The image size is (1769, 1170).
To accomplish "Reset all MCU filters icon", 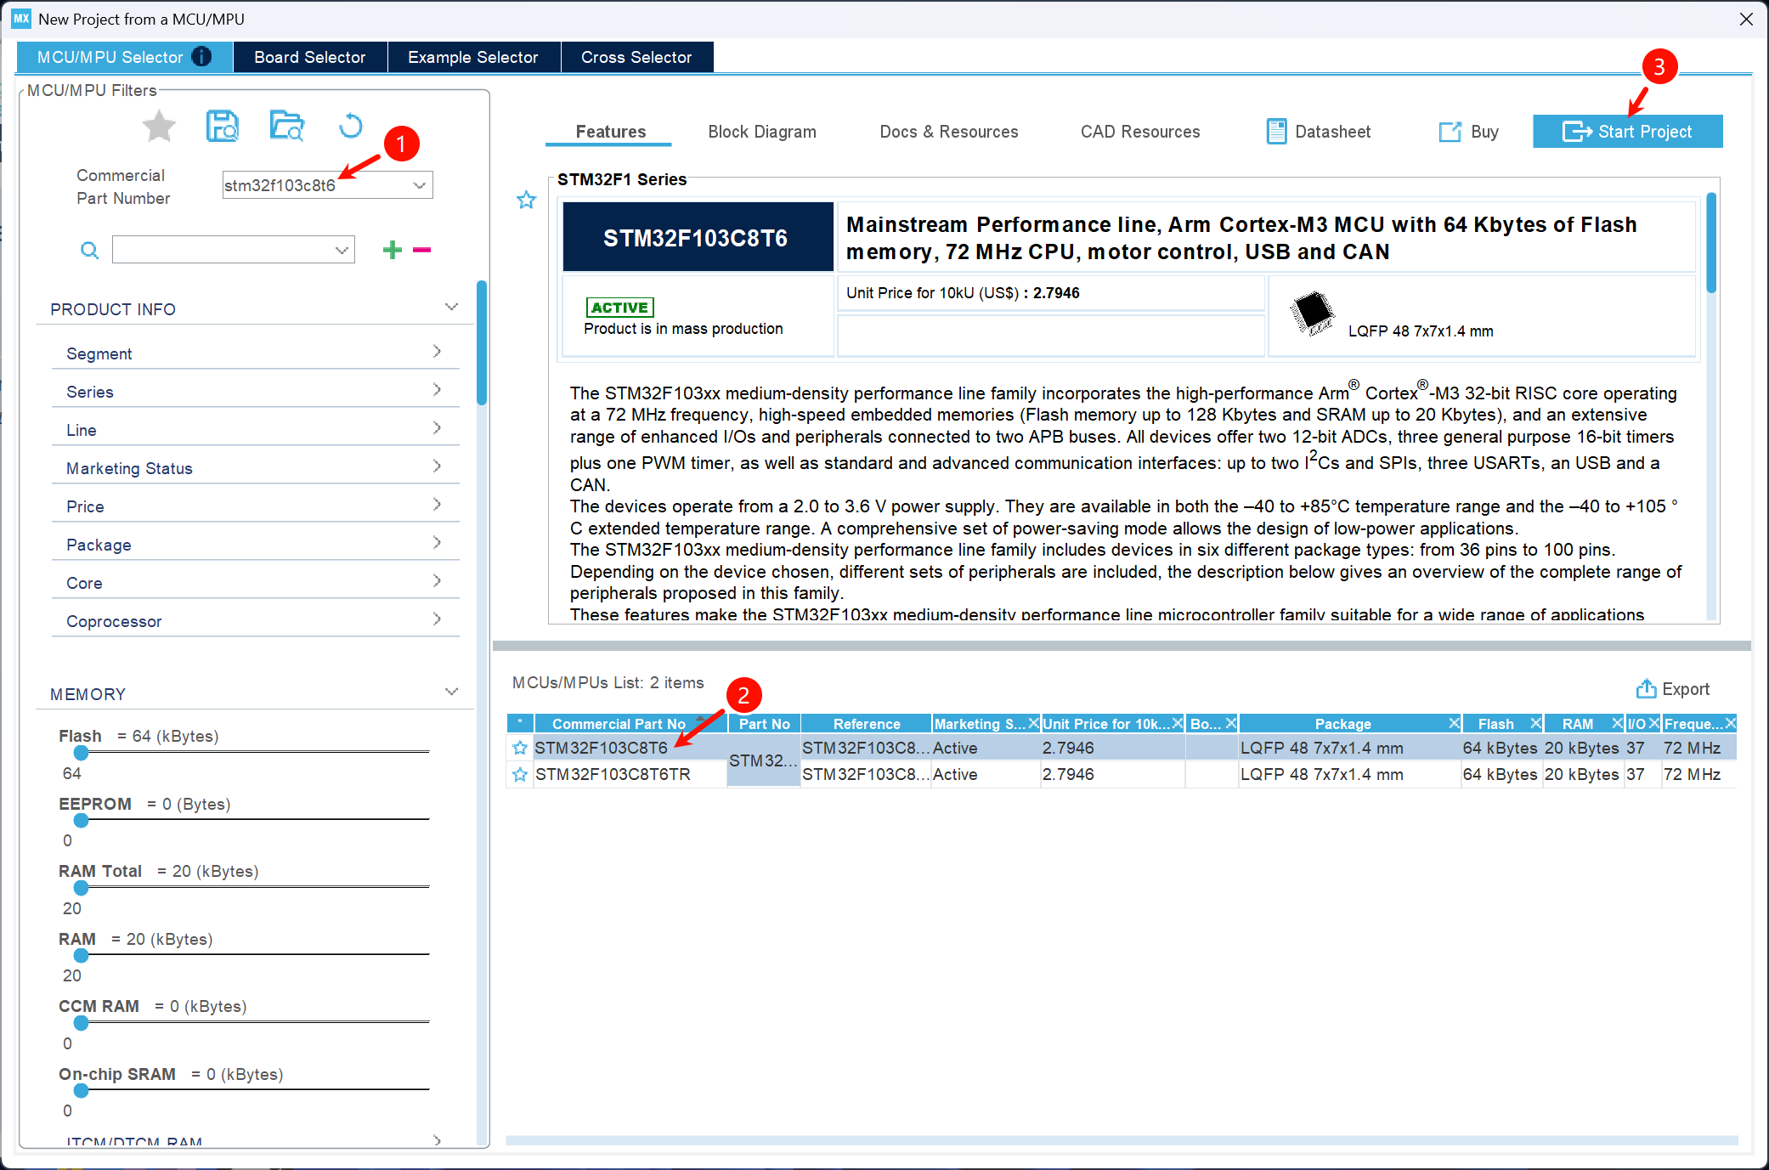I will tap(350, 127).
